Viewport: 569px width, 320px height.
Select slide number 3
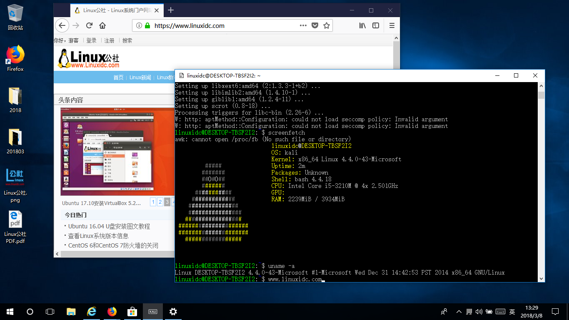click(x=167, y=202)
